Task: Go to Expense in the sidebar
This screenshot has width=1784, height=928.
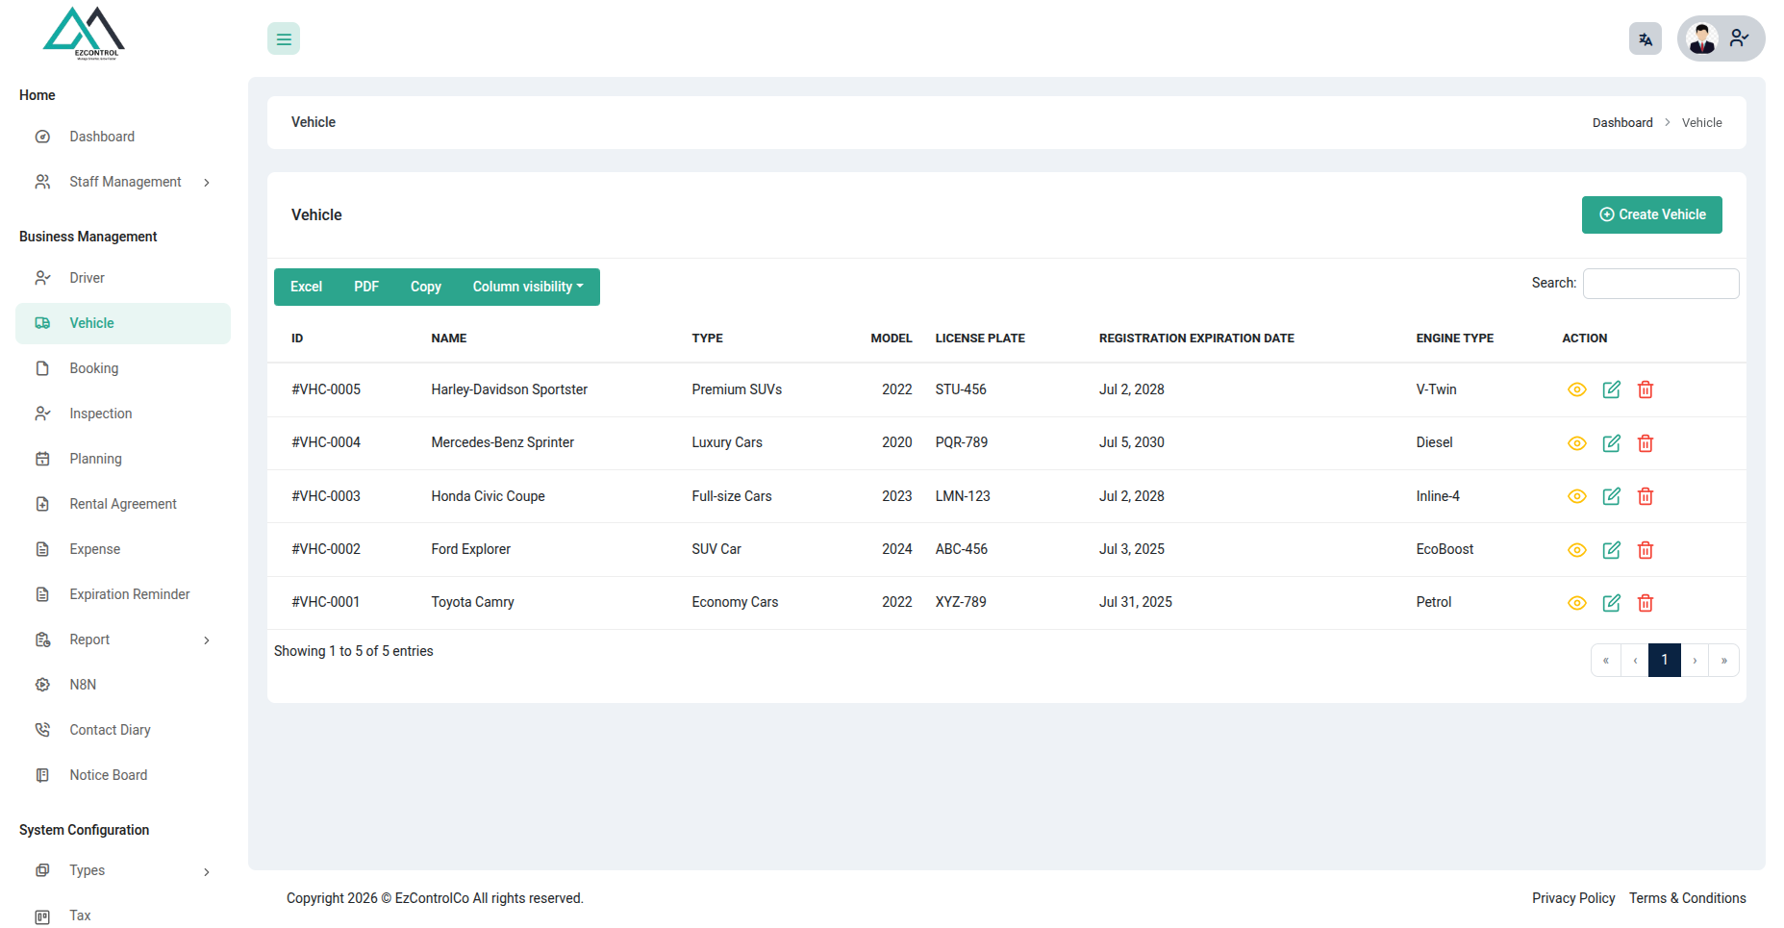Action: 123,549
